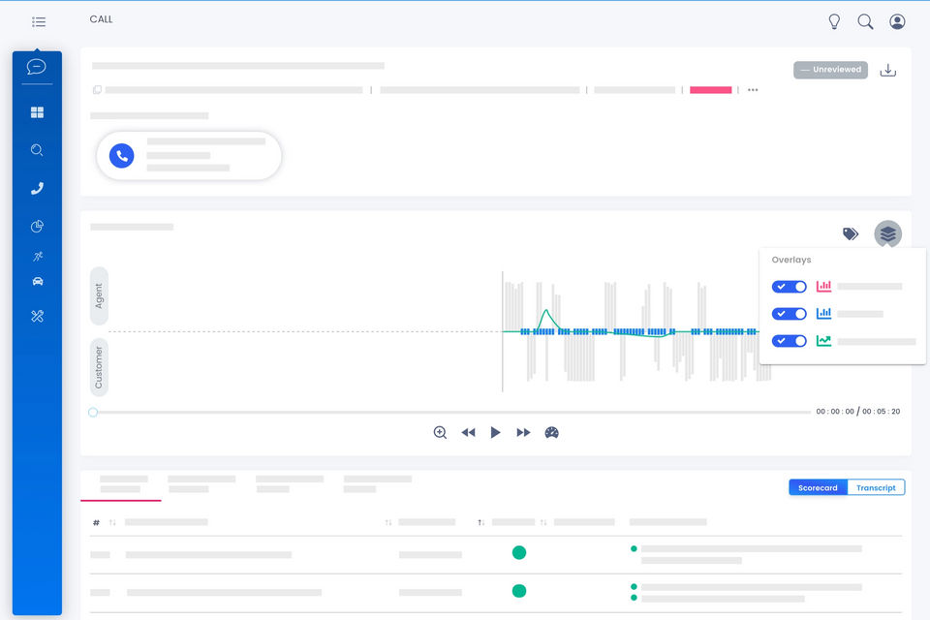Image resolution: width=930 pixels, height=620 pixels.
Task: Select the first underlined tab
Action: (121, 484)
